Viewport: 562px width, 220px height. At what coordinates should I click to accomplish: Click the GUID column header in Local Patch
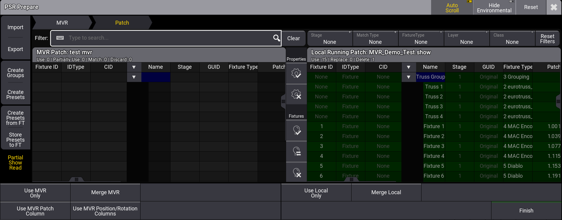(x=488, y=67)
